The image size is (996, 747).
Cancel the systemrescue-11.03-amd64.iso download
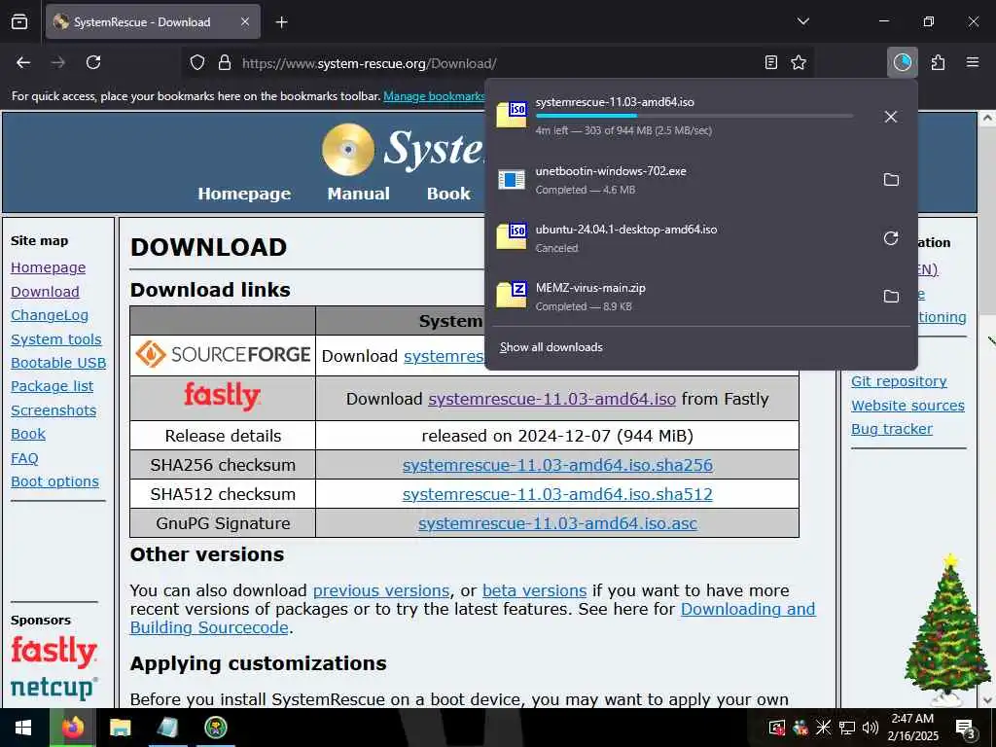pyautogui.click(x=891, y=117)
